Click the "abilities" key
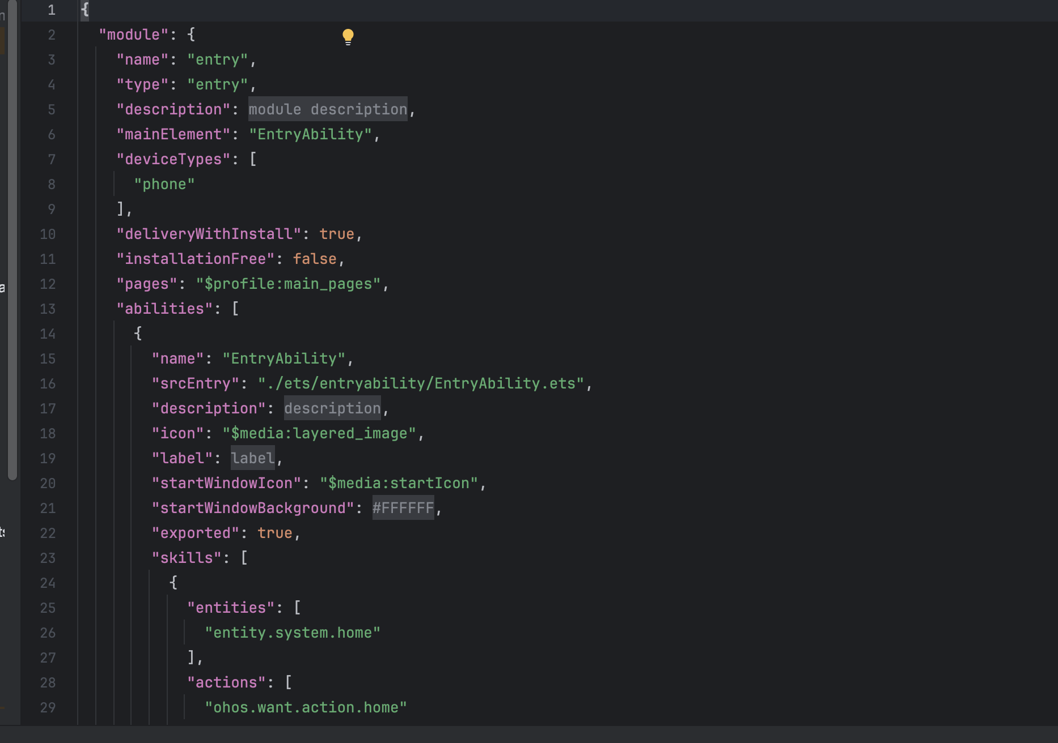1058x743 pixels. tap(164, 309)
